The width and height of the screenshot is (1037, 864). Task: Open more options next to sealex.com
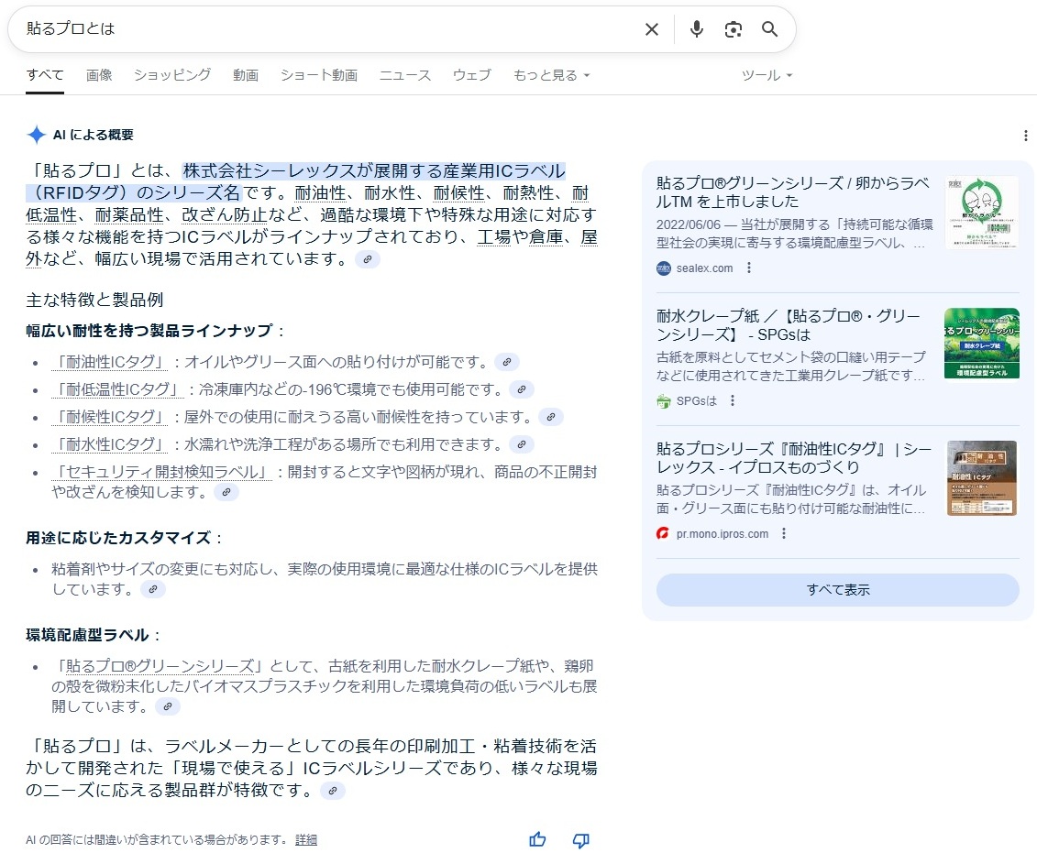pyautogui.click(x=749, y=268)
